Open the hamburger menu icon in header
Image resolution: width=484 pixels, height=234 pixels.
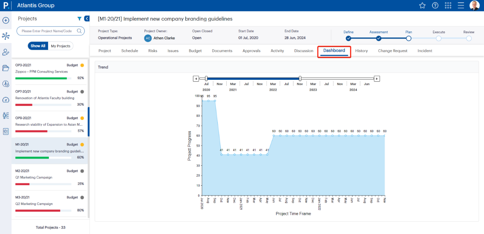[x=461, y=5]
